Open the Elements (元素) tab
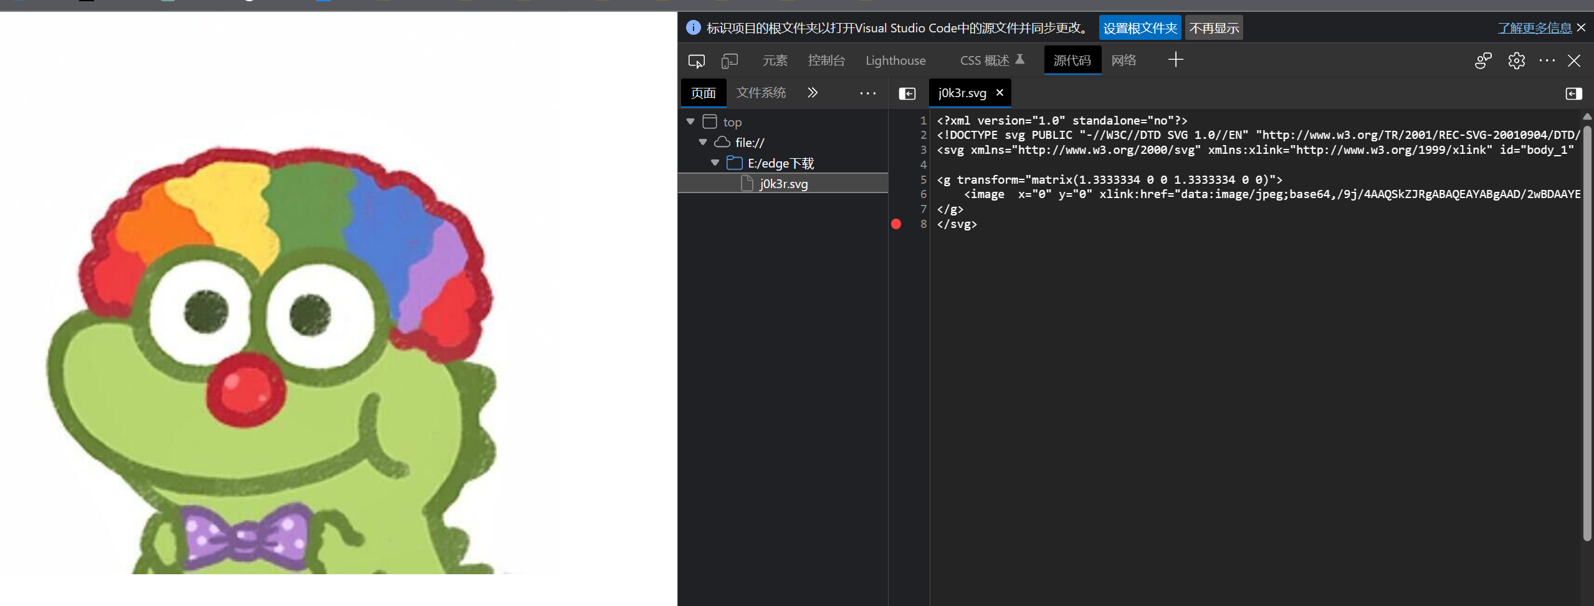Image resolution: width=1594 pixels, height=606 pixels. 775,60
